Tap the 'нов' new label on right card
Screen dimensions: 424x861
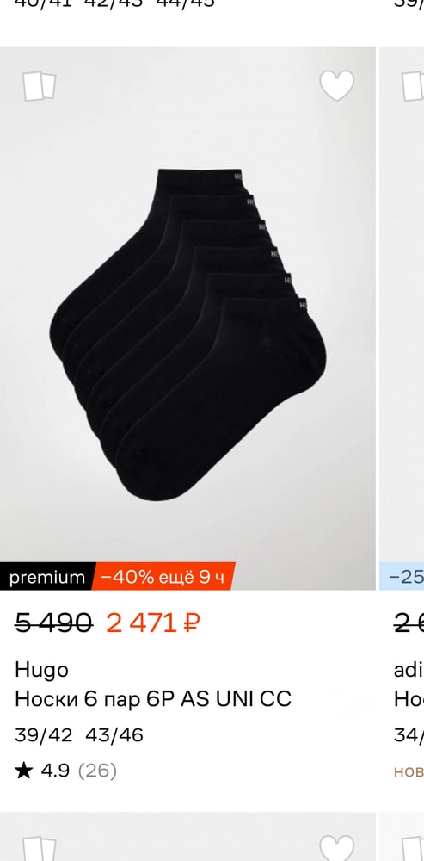point(409,771)
